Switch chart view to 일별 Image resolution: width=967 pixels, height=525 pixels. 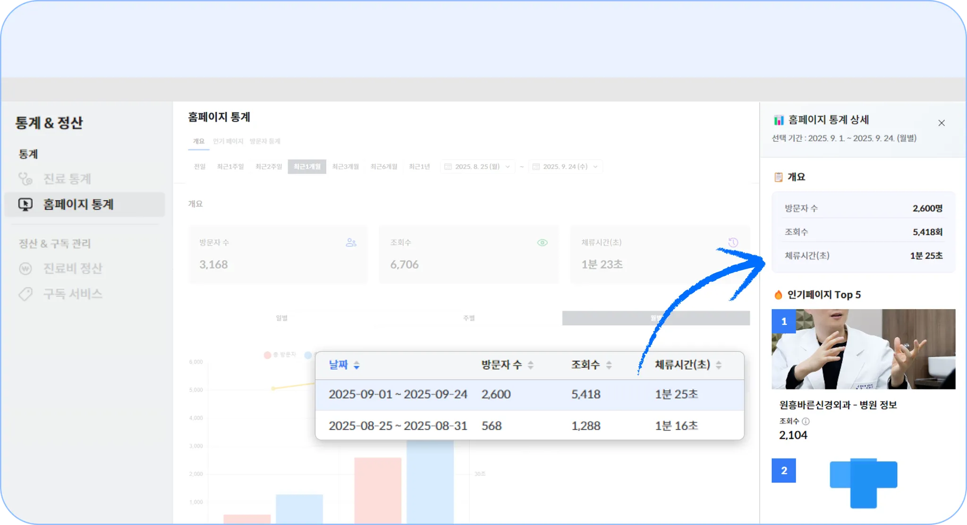pos(282,318)
